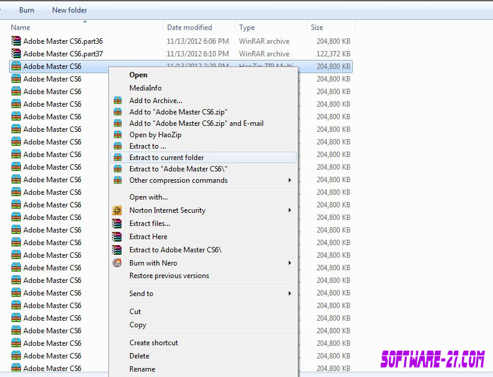The image size is (493, 377).
Task: Expand the Norton Internet Security submenu arrow
Action: [289, 210]
